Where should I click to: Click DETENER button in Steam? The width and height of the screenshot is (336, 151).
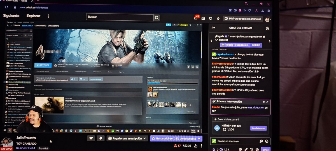click(x=43, y=65)
